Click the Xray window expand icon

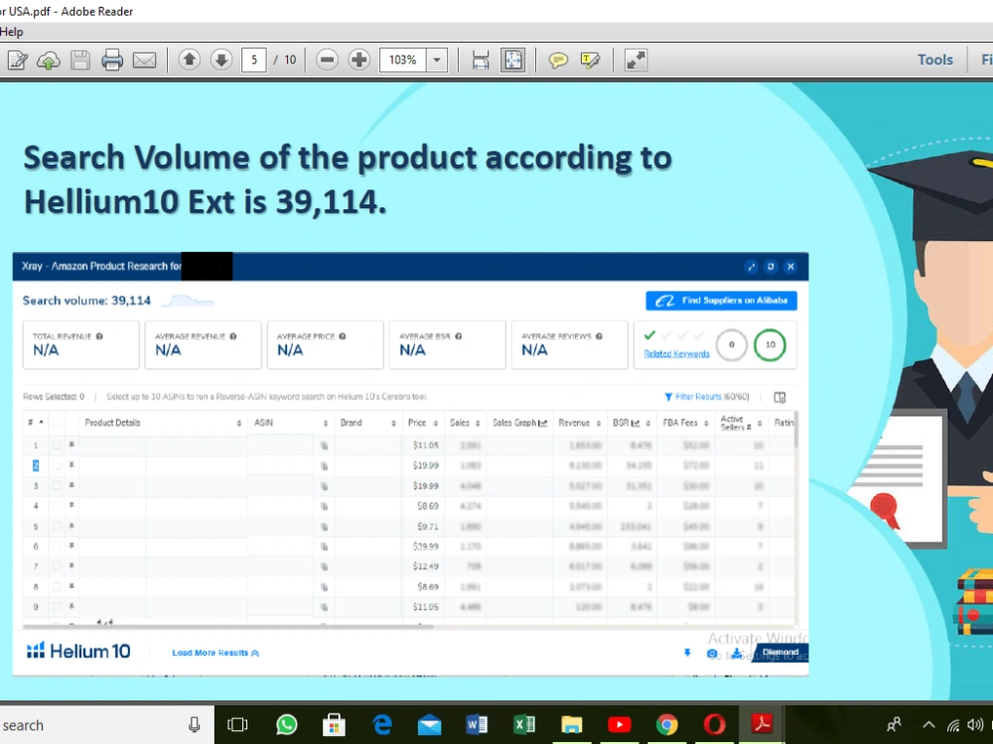[x=751, y=266]
